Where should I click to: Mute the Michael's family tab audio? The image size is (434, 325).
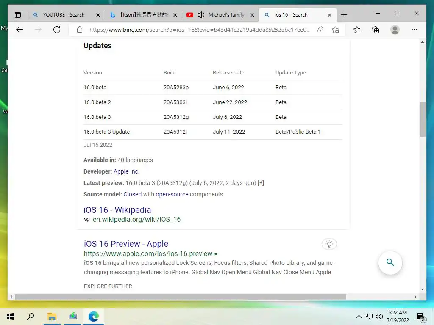pyautogui.click(x=200, y=15)
